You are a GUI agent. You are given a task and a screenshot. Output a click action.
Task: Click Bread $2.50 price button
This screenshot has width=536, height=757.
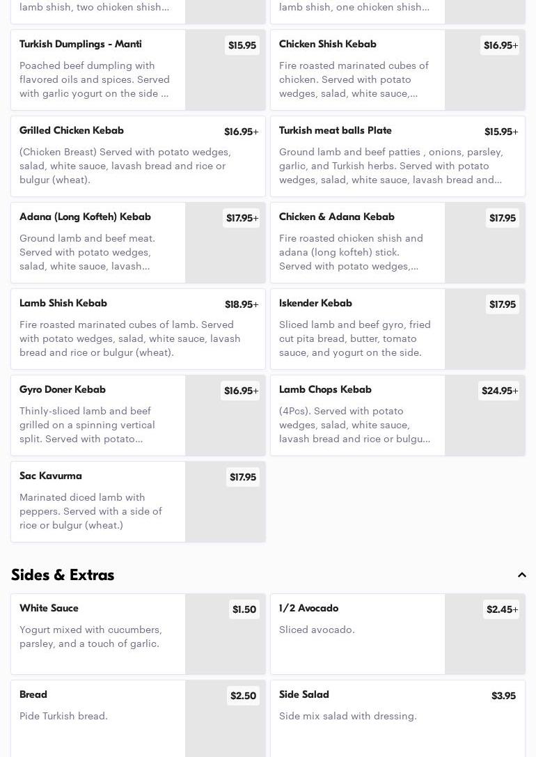click(x=243, y=696)
